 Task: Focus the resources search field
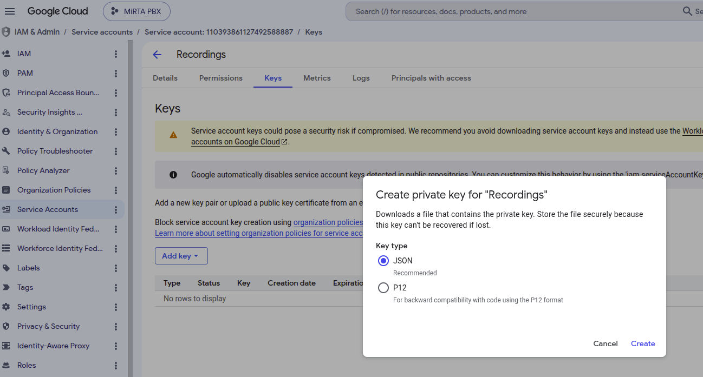tap(515, 11)
